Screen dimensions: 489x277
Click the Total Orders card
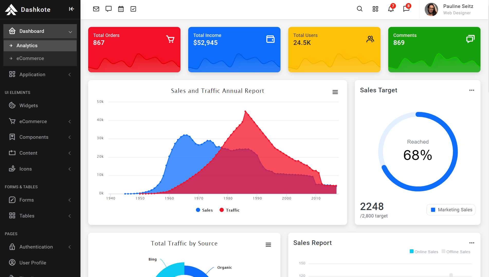coord(134,50)
